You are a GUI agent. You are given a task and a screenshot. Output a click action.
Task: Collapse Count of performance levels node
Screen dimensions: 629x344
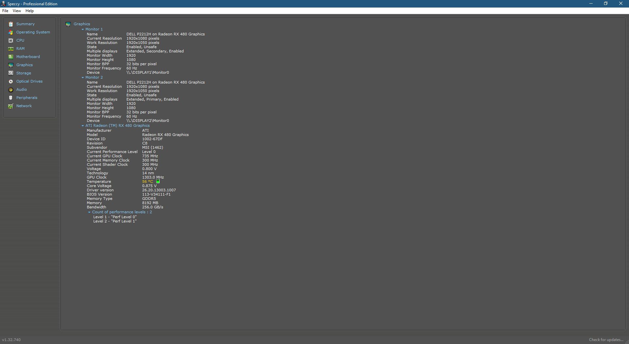tap(89, 212)
